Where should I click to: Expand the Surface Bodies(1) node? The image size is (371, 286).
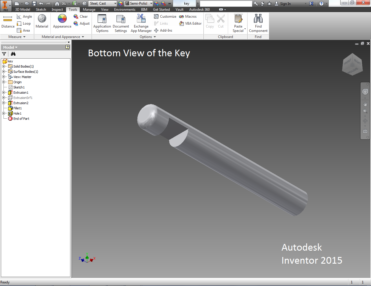[4, 72]
